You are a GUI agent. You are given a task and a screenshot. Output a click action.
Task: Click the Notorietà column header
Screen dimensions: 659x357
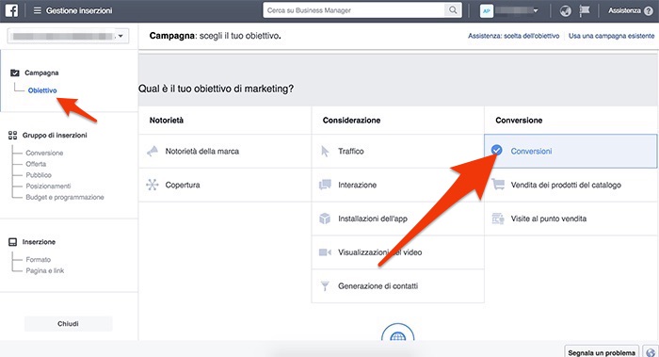pos(167,121)
